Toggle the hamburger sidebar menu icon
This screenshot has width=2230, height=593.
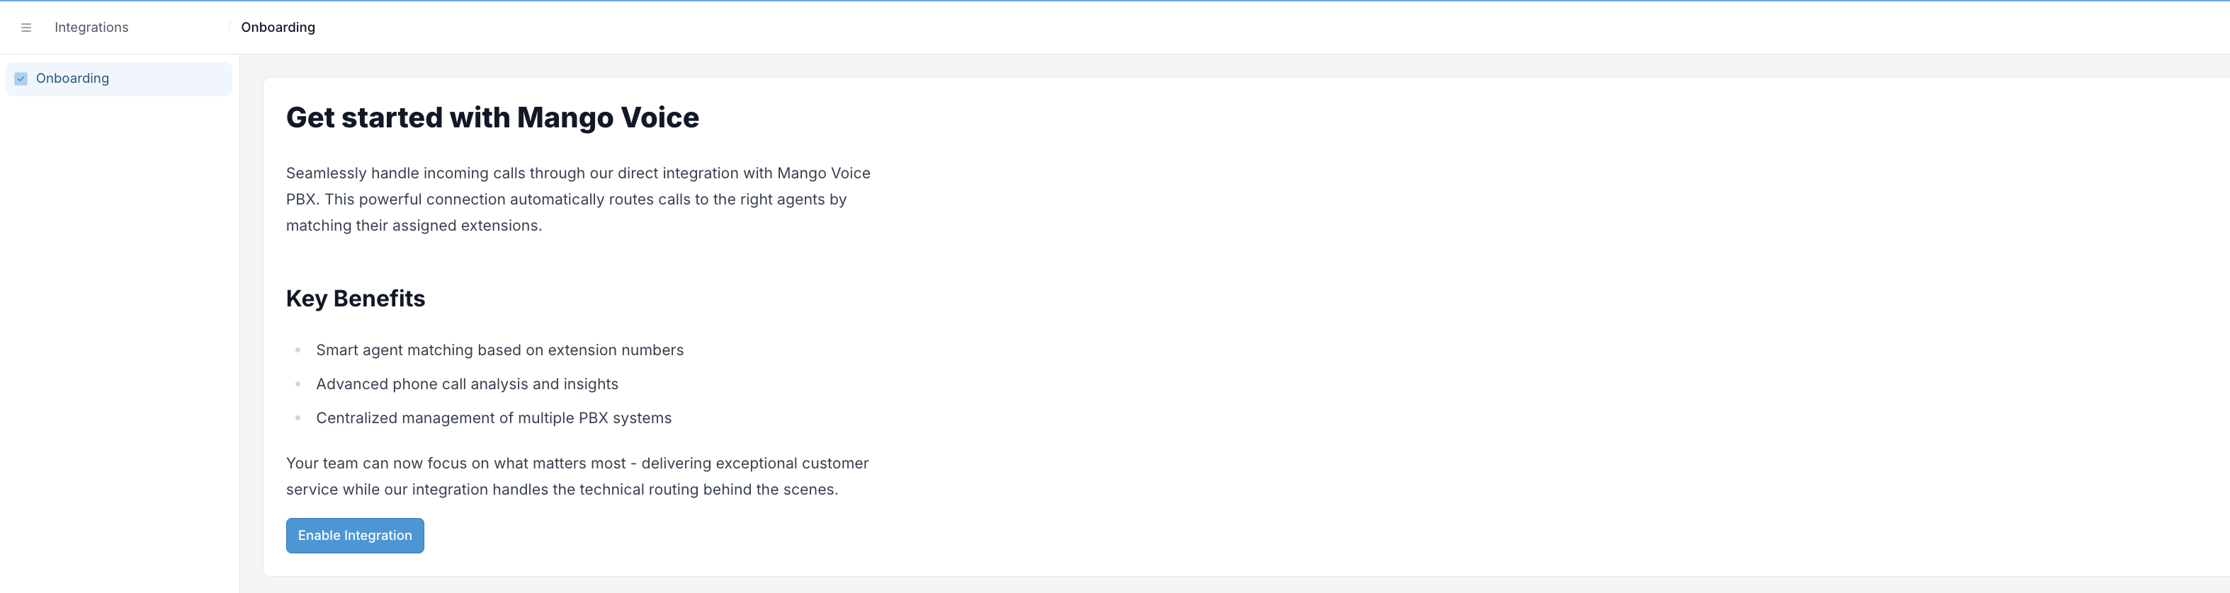tap(26, 28)
